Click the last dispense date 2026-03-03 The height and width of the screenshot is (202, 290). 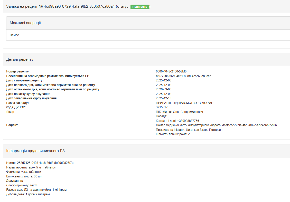tap(164, 89)
